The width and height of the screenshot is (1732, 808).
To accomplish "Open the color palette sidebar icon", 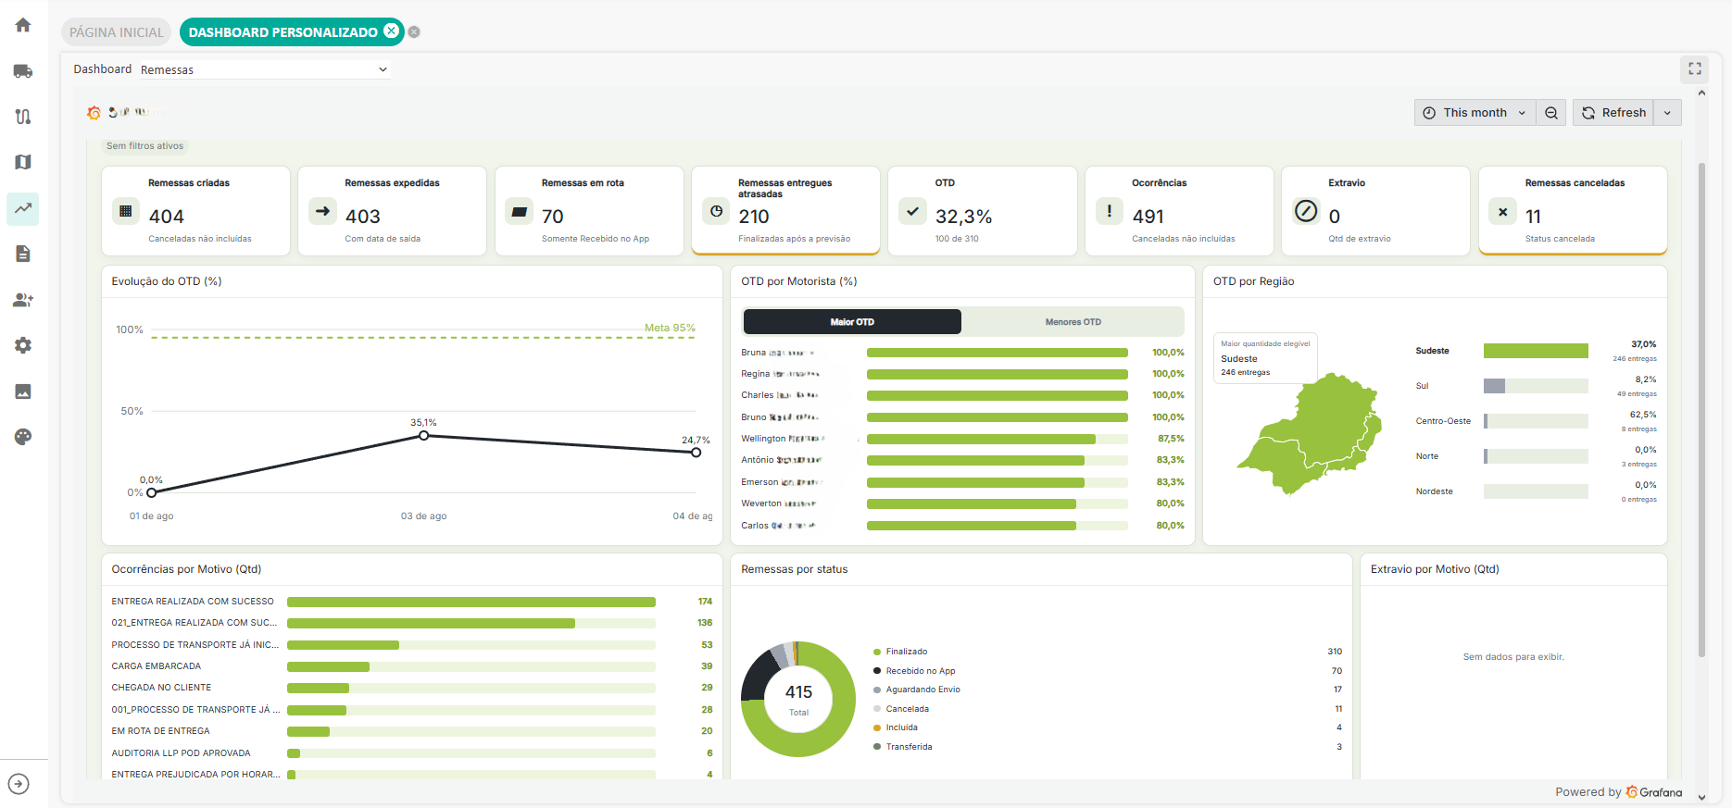I will pyautogui.click(x=23, y=437).
